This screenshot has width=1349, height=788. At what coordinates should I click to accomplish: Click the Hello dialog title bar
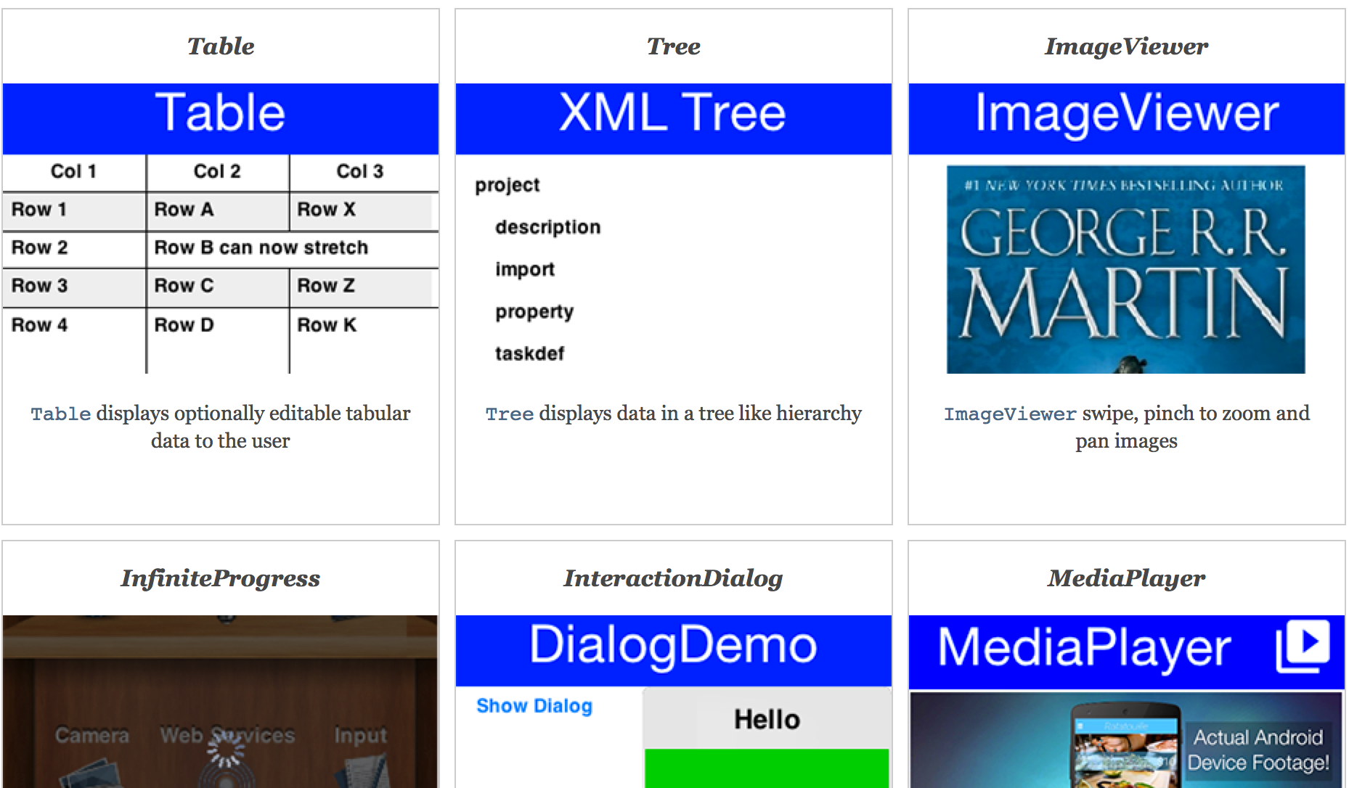(x=767, y=719)
